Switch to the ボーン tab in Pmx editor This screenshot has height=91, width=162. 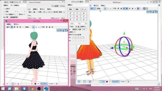[45, 12]
